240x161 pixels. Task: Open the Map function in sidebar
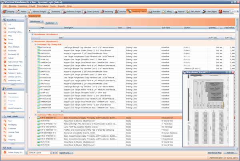(10, 36)
